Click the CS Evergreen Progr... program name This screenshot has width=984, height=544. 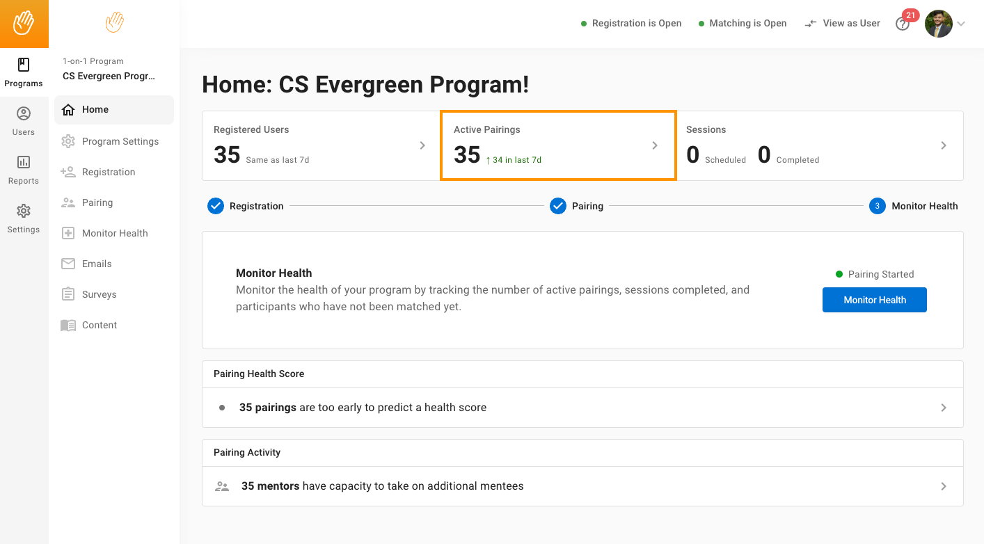pyautogui.click(x=109, y=76)
